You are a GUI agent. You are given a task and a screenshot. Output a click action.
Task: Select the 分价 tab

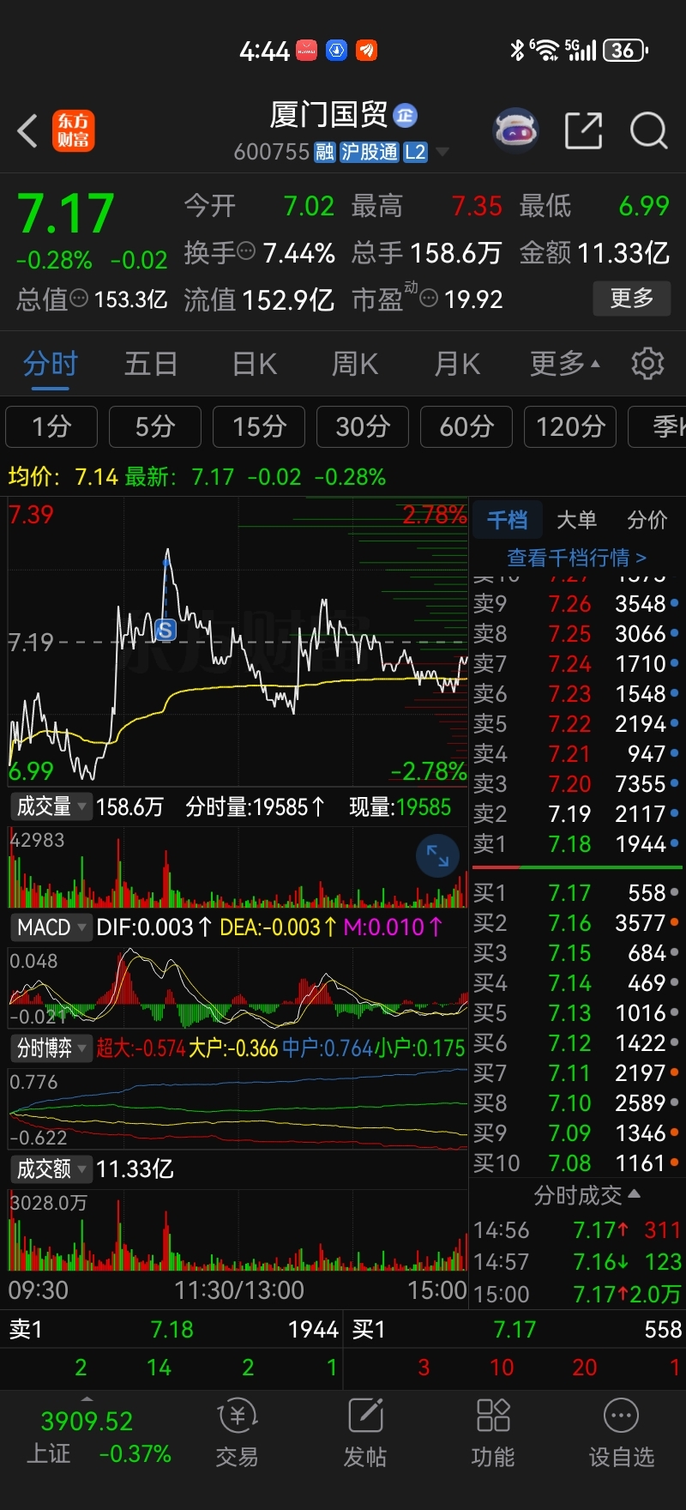[x=647, y=520]
